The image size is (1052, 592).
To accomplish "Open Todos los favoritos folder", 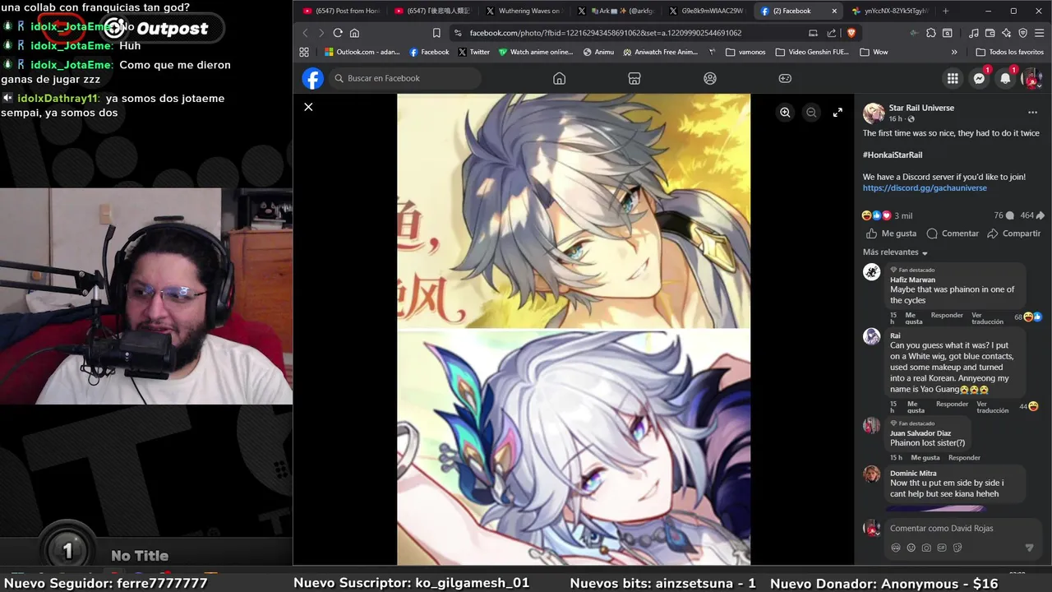I will (x=1010, y=52).
